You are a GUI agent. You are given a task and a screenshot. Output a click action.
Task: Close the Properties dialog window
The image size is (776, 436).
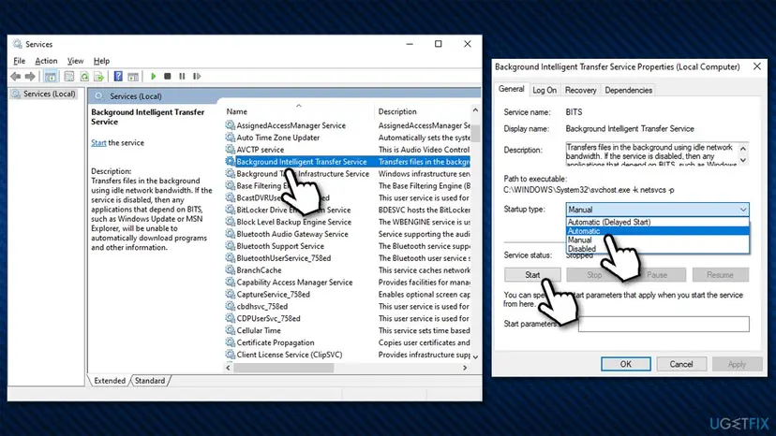point(757,66)
